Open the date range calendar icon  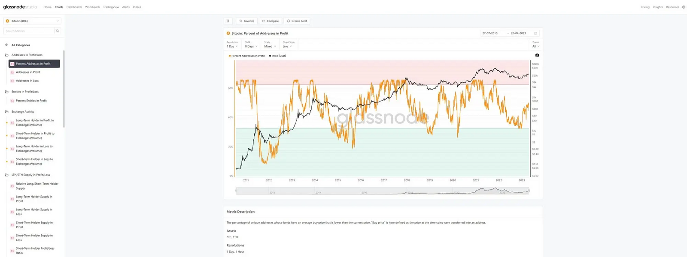pos(535,33)
